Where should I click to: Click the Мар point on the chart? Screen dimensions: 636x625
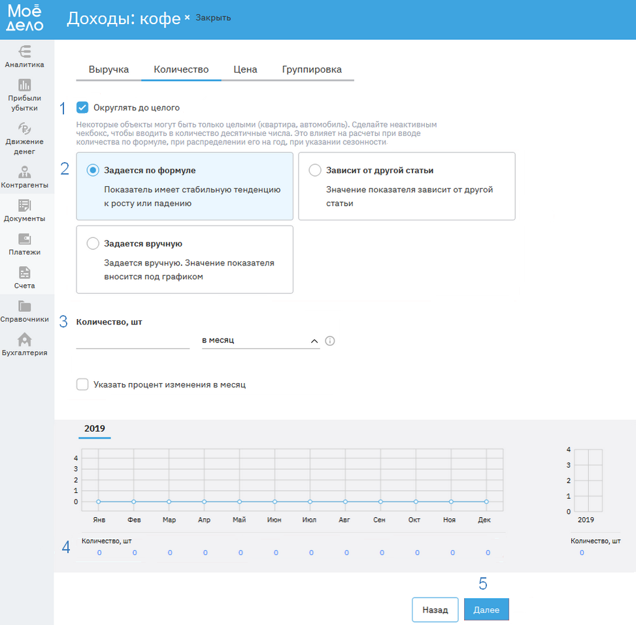pyautogui.click(x=169, y=501)
